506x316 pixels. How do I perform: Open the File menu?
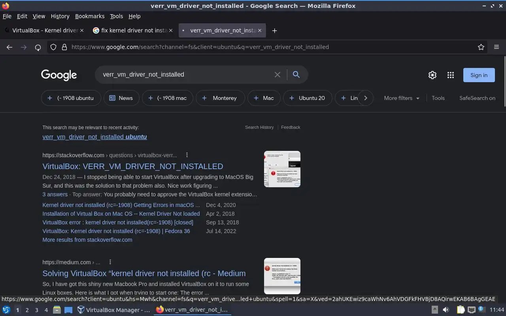7,16
